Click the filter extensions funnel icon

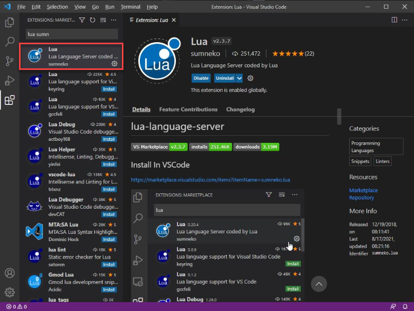tap(82, 20)
